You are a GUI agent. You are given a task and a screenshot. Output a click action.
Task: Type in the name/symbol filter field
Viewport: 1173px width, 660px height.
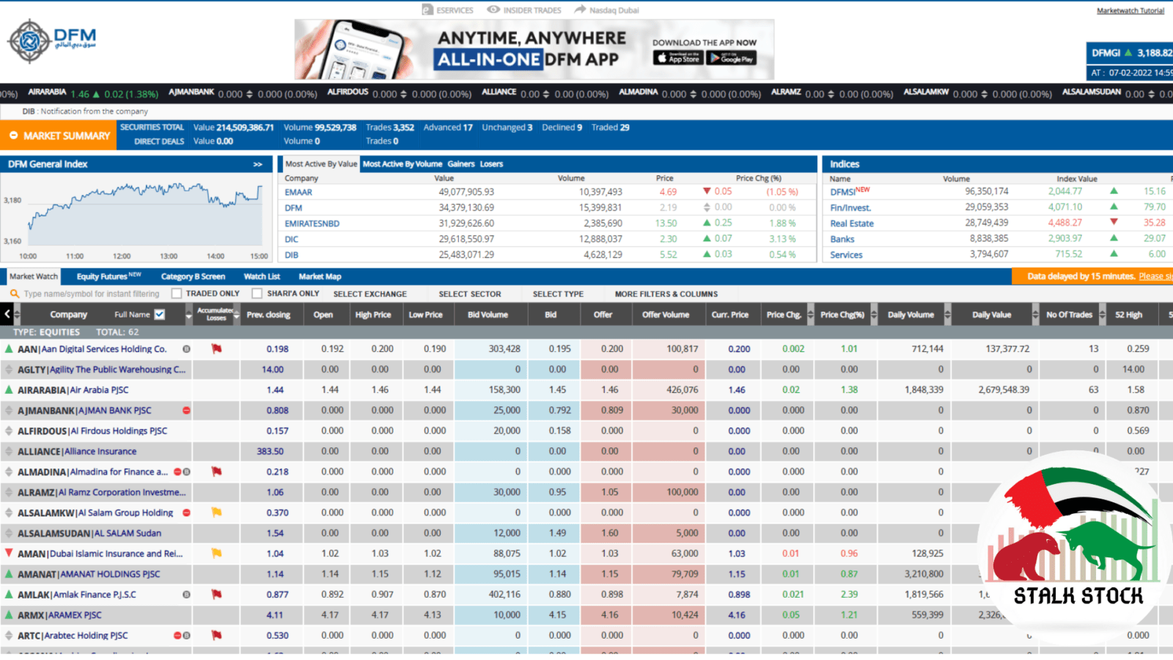(x=91, y=294)
